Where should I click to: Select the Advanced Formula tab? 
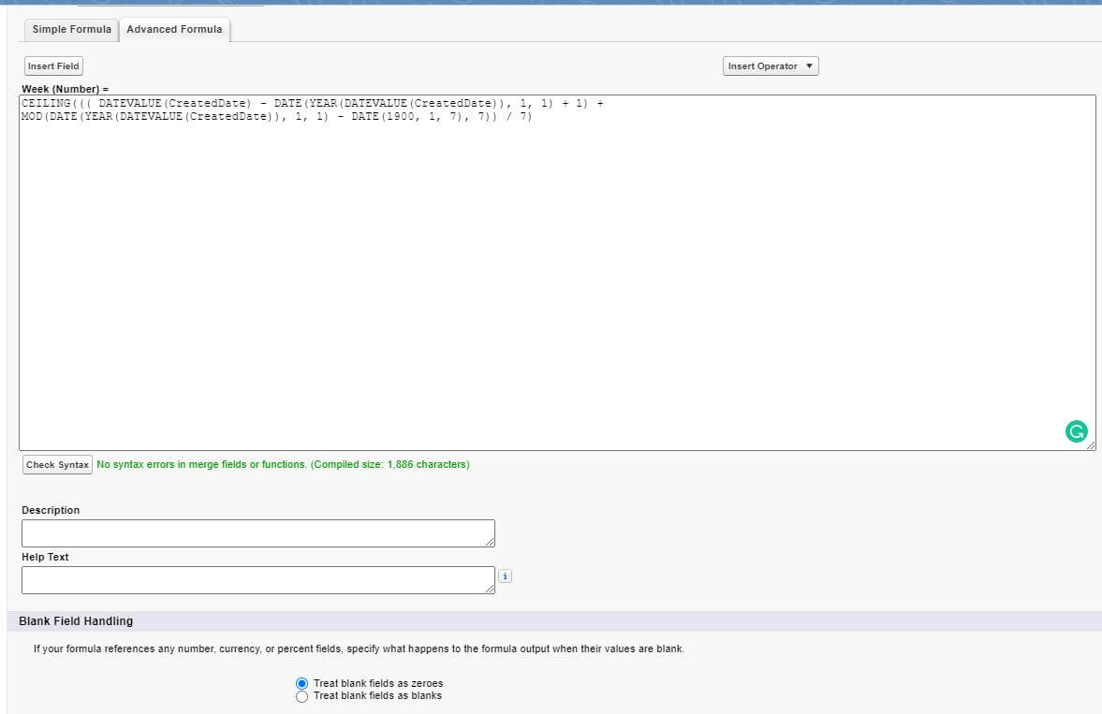(x=174, y=29)
